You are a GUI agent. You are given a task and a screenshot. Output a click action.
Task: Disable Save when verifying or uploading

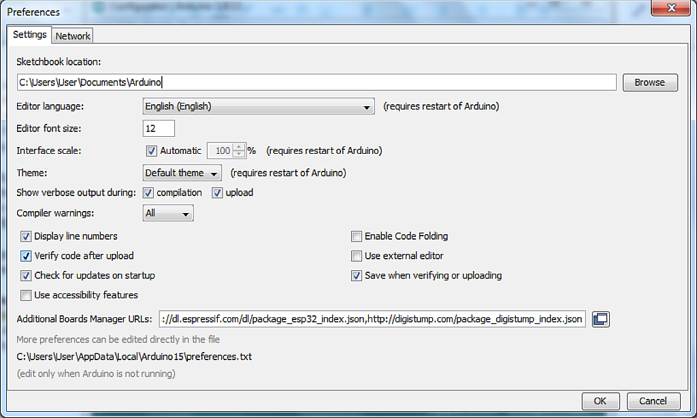356,276
